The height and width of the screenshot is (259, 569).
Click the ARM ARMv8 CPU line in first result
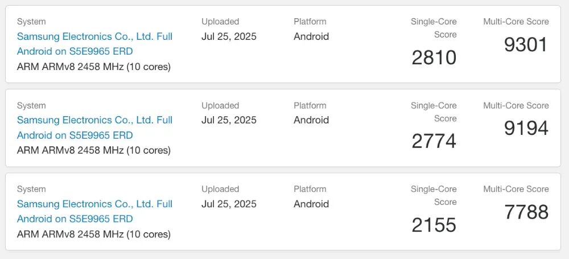coord(94,67)
